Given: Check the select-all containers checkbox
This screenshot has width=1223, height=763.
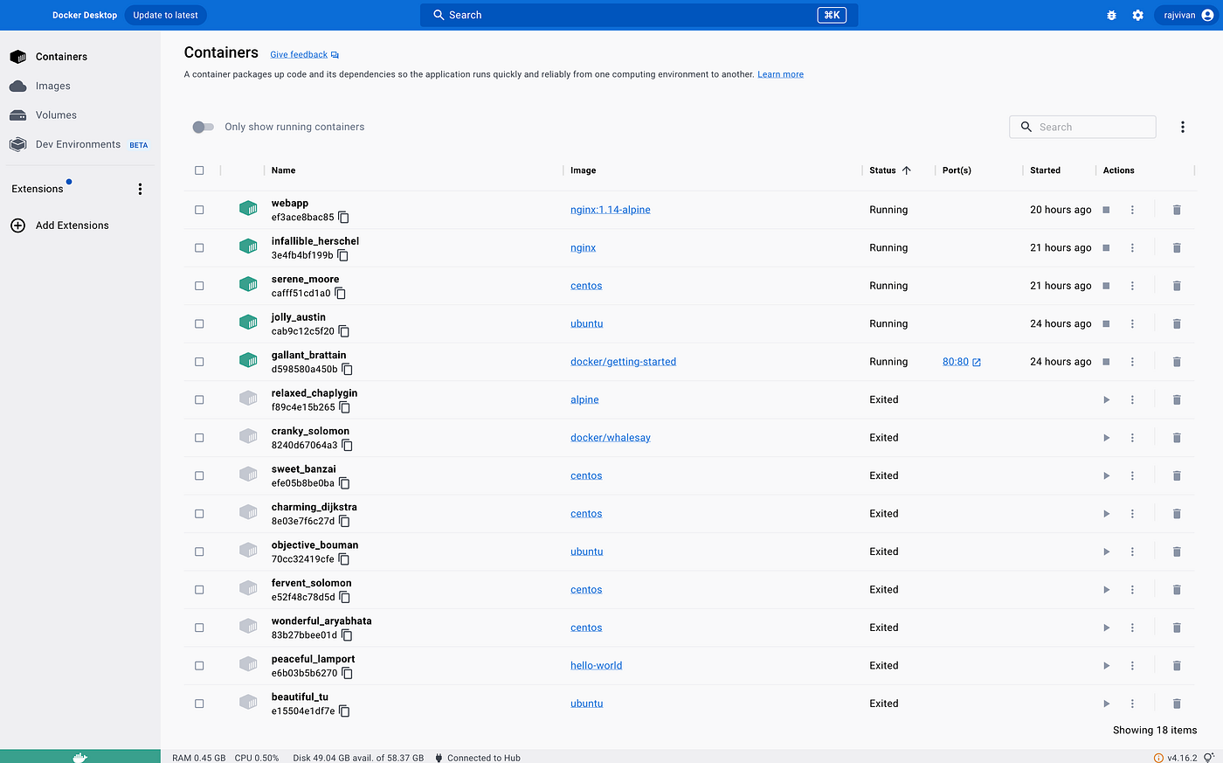Looking at the screenshot, I should pos(199,170).
